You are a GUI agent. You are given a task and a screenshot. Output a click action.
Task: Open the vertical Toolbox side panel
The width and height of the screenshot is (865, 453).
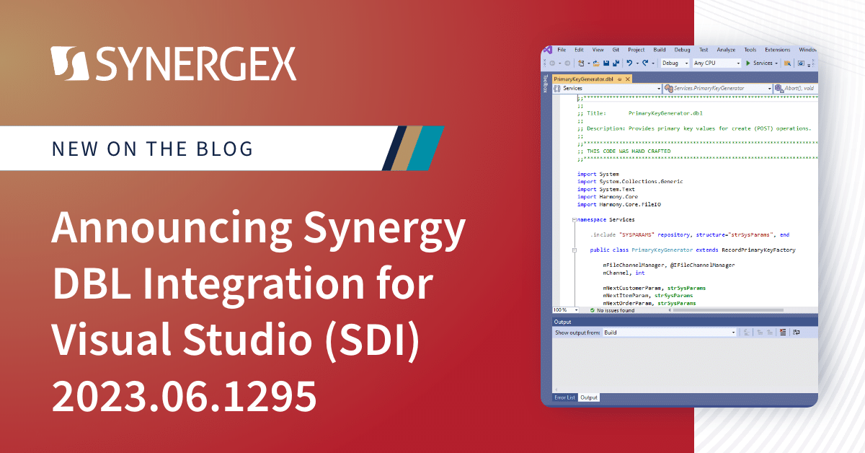tap(546, 83)
